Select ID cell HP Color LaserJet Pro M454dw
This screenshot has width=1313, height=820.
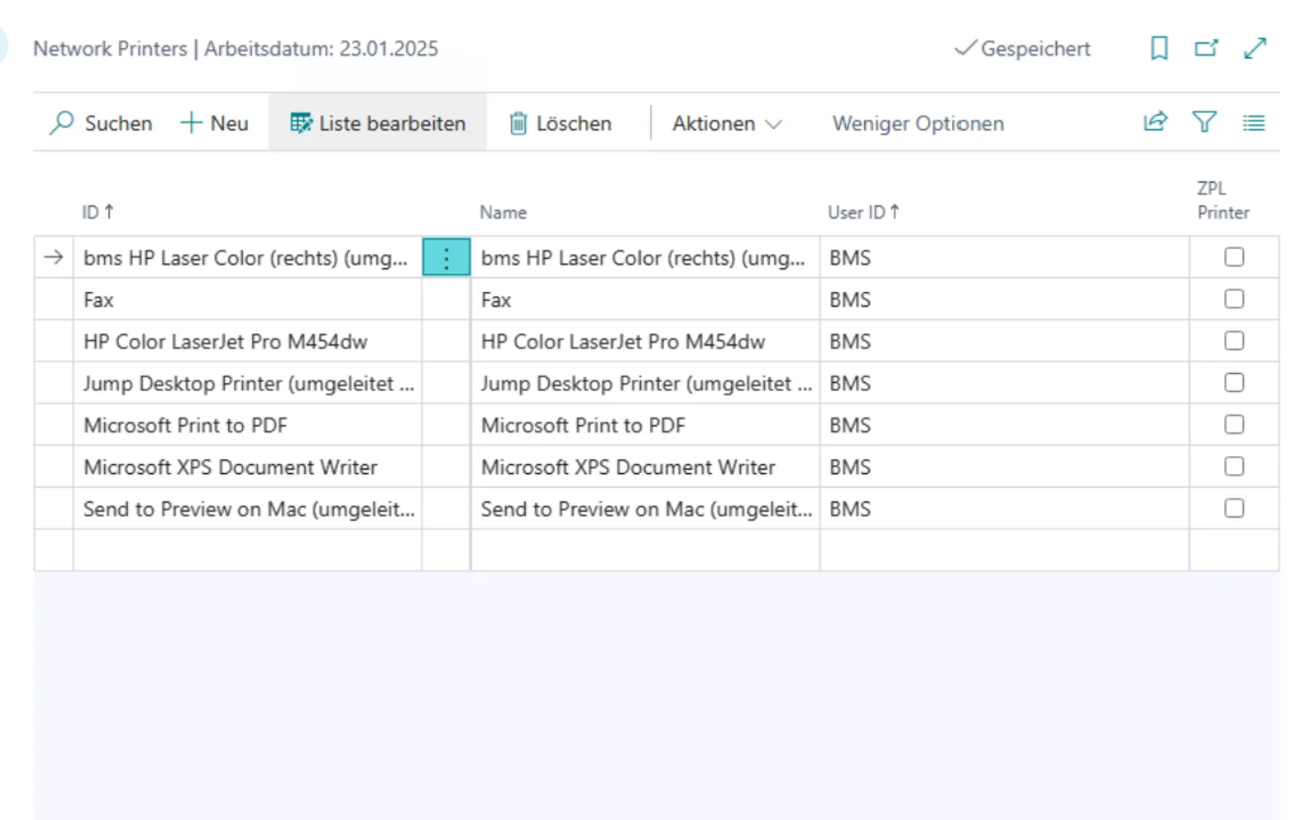point(248,341)
